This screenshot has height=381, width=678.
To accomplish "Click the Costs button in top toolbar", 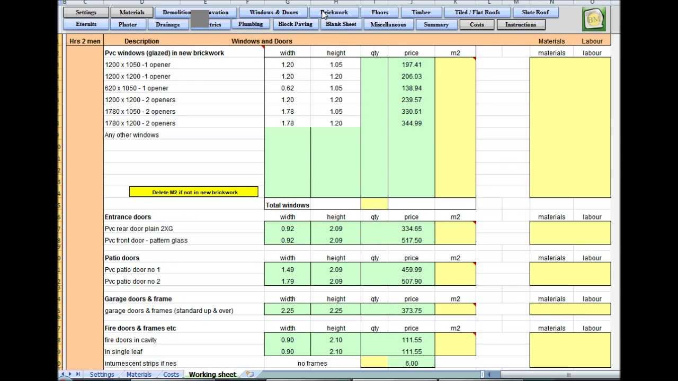I will (477, 24).
